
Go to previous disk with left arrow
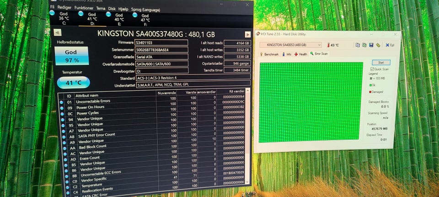[58, 33]
